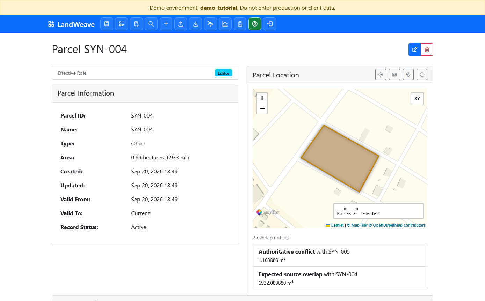Image resolution: width=485 pixels, height=301 pixels.
Task: Click the 6932.088889 m² overlap value
Action: click(x=276, y=283)
